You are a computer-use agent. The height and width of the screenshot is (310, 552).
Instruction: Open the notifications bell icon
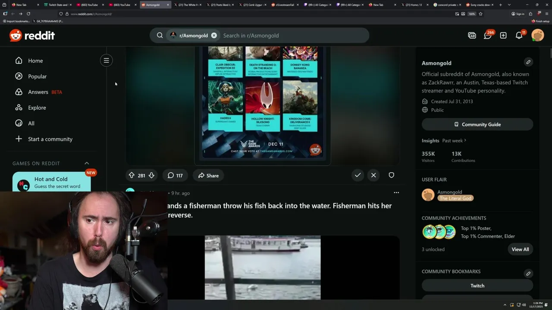pyautogui.click(x=519, y=35)
